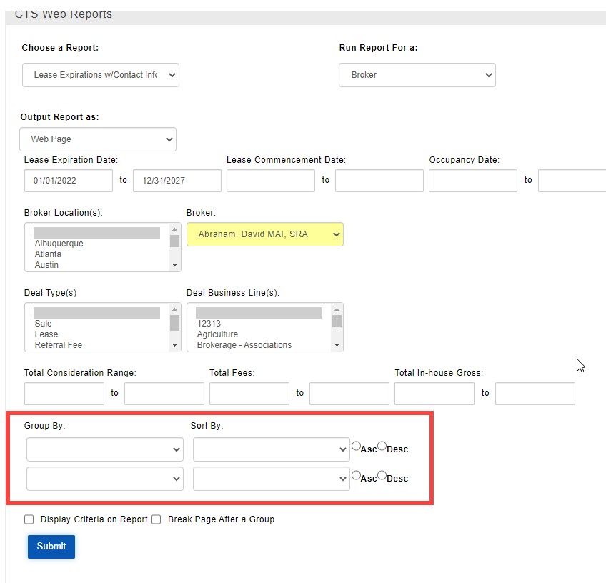Expand the Run Report For dropdown

click(x=417, y=75)
